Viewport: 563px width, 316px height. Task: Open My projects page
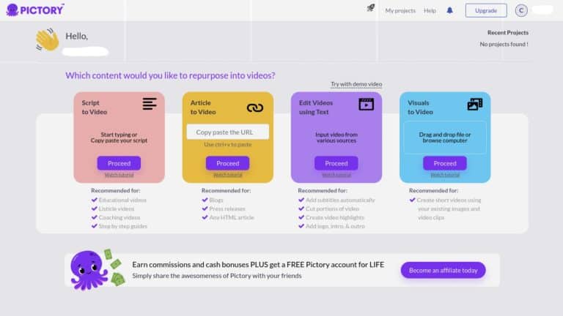[x=400, y=11]
